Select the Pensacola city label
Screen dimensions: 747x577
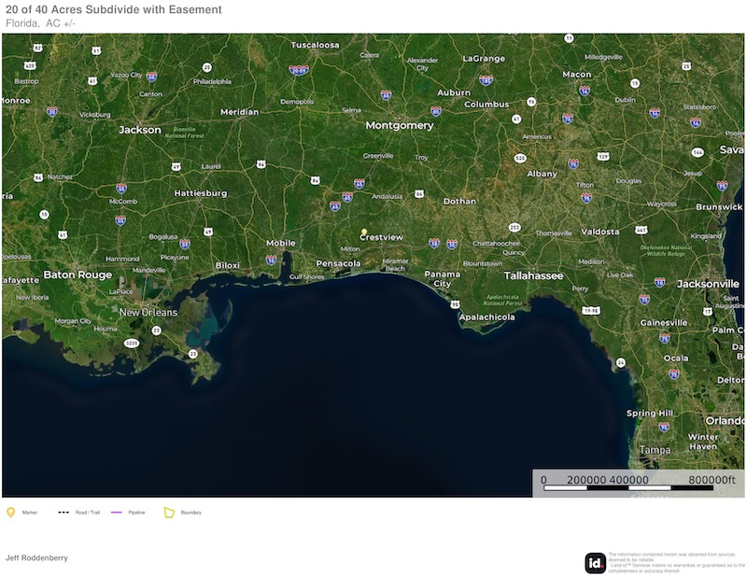point(337,263)
